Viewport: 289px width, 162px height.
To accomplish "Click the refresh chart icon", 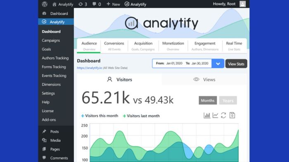I will 223,115.
